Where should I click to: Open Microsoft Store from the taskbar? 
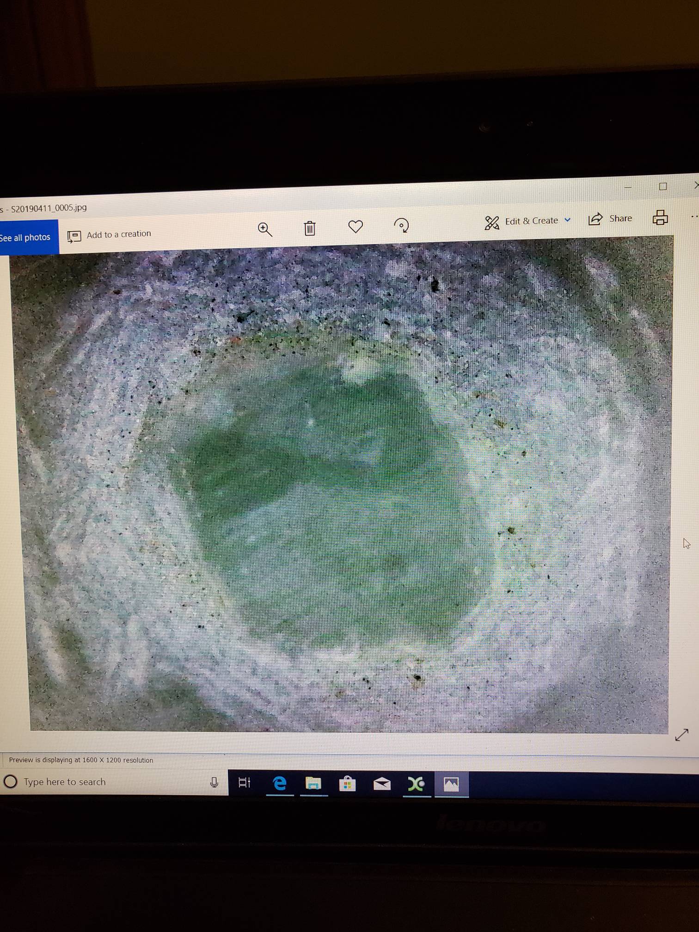pyautogui.click(x=347, y=784)
